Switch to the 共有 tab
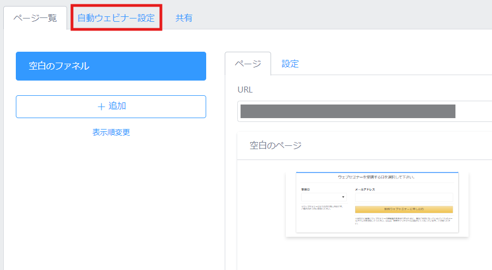492x270 pixels. click(184, 18)
